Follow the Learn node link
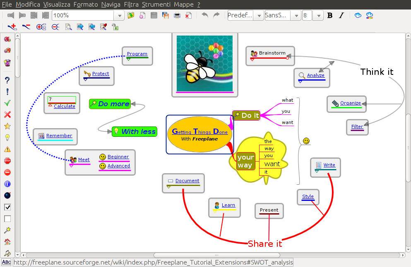The image size is (411, 267). tap(228, 205)
